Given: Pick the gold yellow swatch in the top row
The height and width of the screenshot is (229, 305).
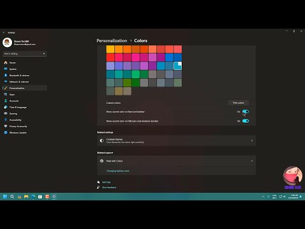Looking at the screenshot, I should 111,49.
